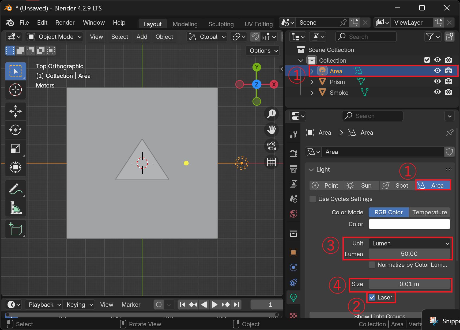Open the Unit Lumen dropdown
Viewport: 460px width, 330px height.
(409, 243)
